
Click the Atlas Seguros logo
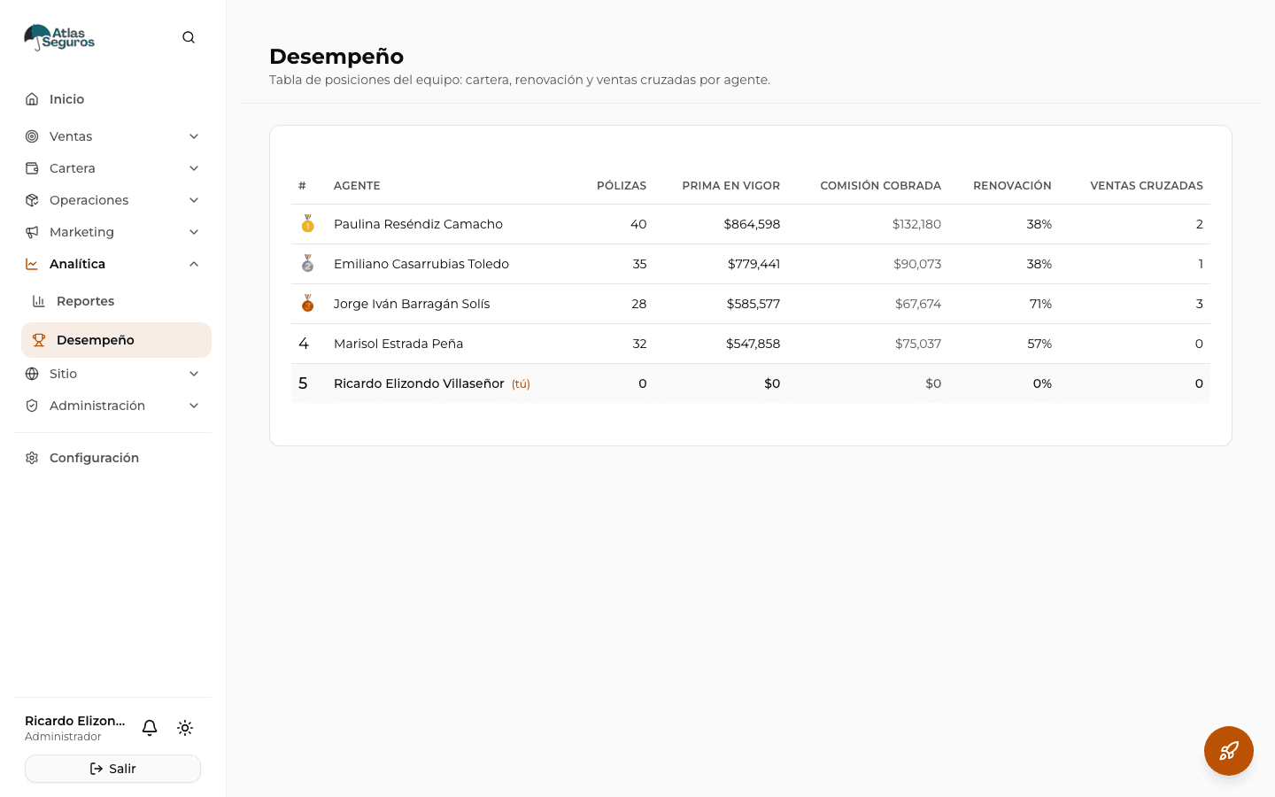point(59,37)
